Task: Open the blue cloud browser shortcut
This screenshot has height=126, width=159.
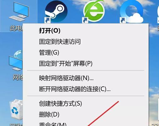Action: [x=132, y=11]
